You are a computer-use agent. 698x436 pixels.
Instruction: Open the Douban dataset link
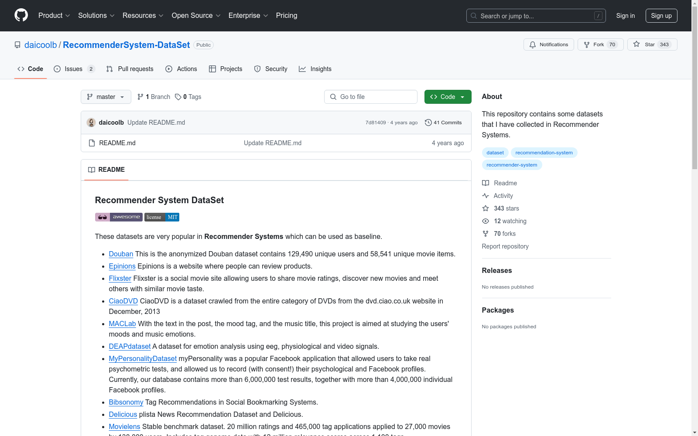pyautogui.click(x=121, y=254)
